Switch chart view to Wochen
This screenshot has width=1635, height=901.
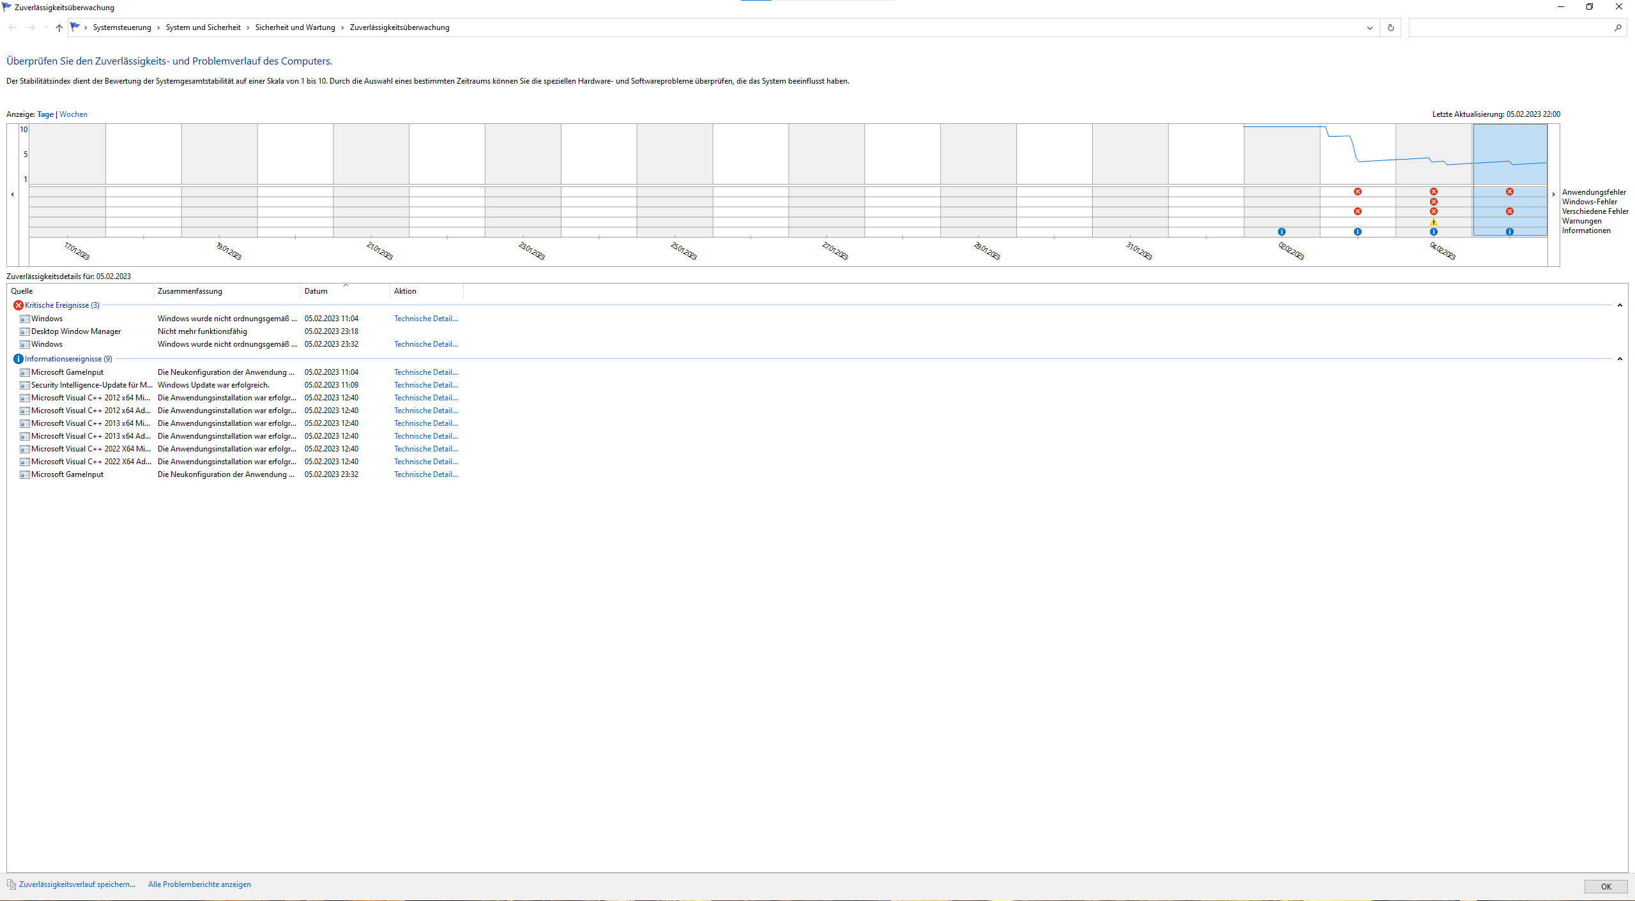[x=73, y=114]
